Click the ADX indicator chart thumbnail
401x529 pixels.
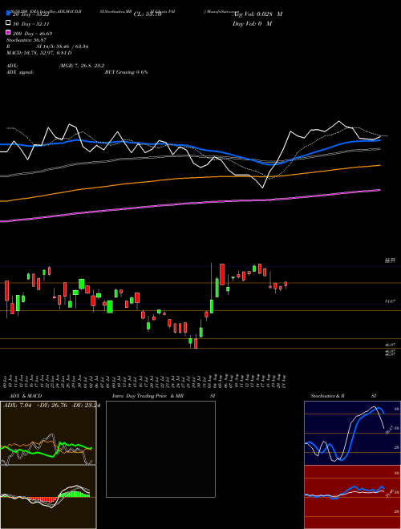point(48,433)
